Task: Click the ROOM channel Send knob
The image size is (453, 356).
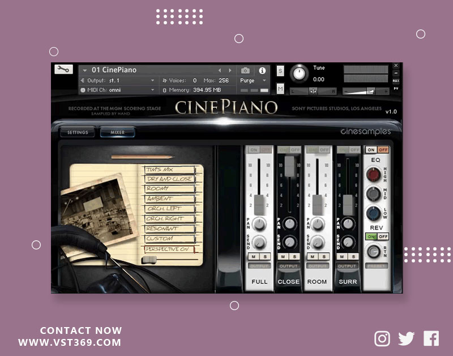Action: click(x=318, y=243)
